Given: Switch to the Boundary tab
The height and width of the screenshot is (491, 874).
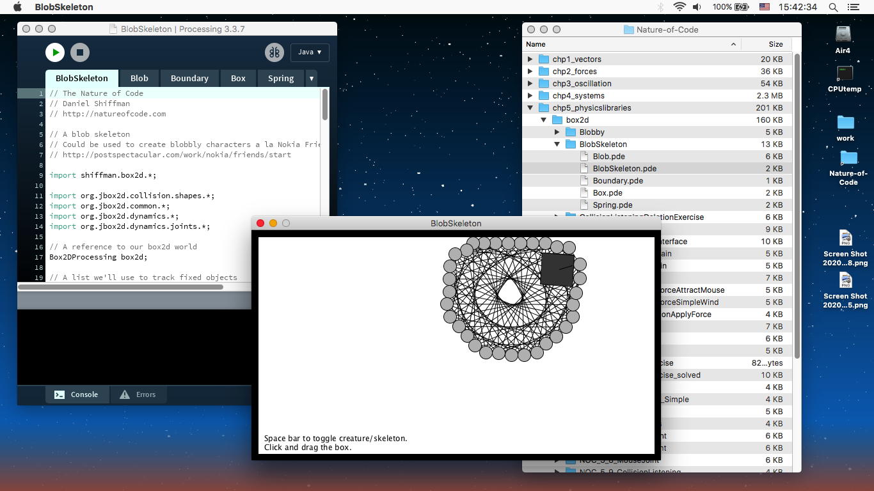Looking at the screenshot, I should coord(189,78).
